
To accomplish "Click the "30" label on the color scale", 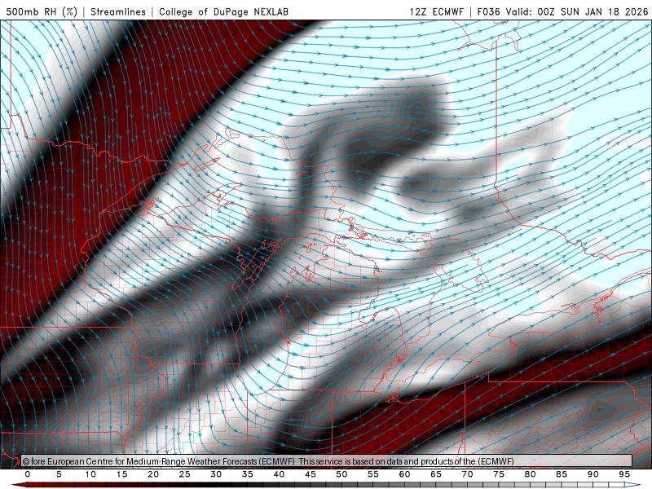I will pyautogui.click(x=216, y=474).
